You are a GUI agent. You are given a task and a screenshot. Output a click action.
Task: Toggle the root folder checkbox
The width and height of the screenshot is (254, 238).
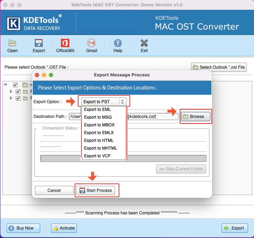tap(15, 85)
